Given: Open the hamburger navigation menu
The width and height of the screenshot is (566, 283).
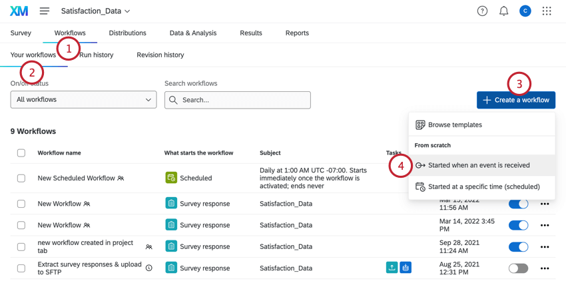Looking at the screenshot, I should tap(45, 11).
